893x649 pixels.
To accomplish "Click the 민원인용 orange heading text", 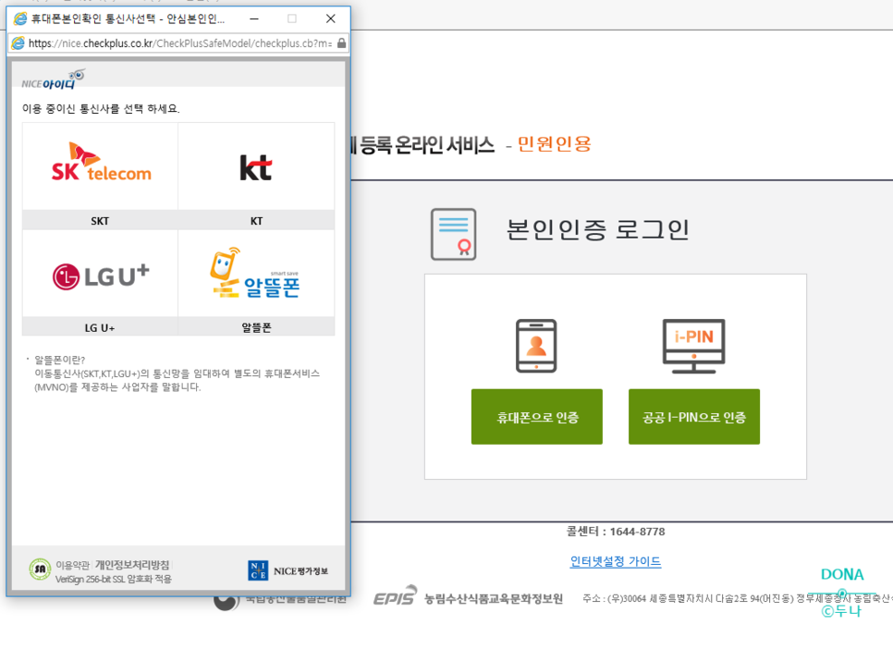I will click(554, 144).
